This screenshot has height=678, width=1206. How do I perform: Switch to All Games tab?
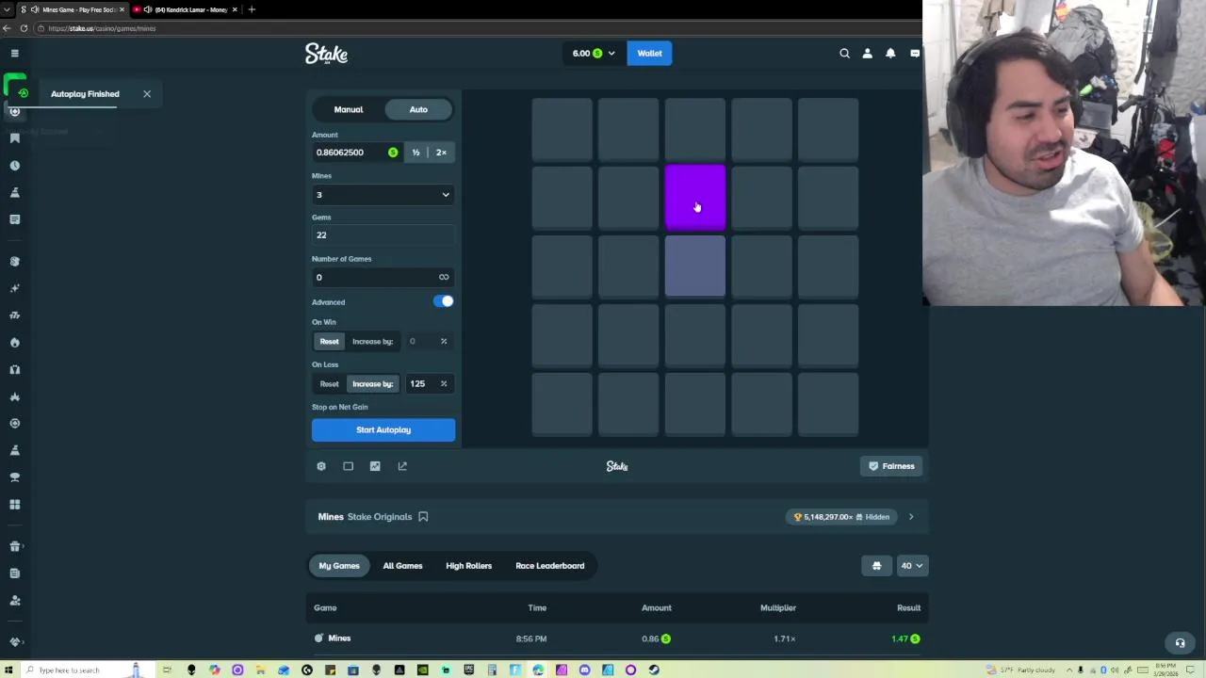click(x=402, y=566)
